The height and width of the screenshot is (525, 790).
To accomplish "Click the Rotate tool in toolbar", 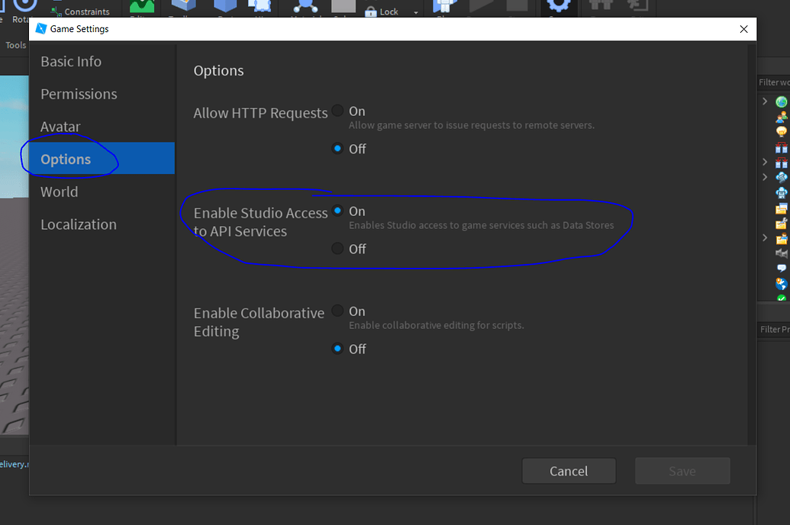I will click(23, 11).
